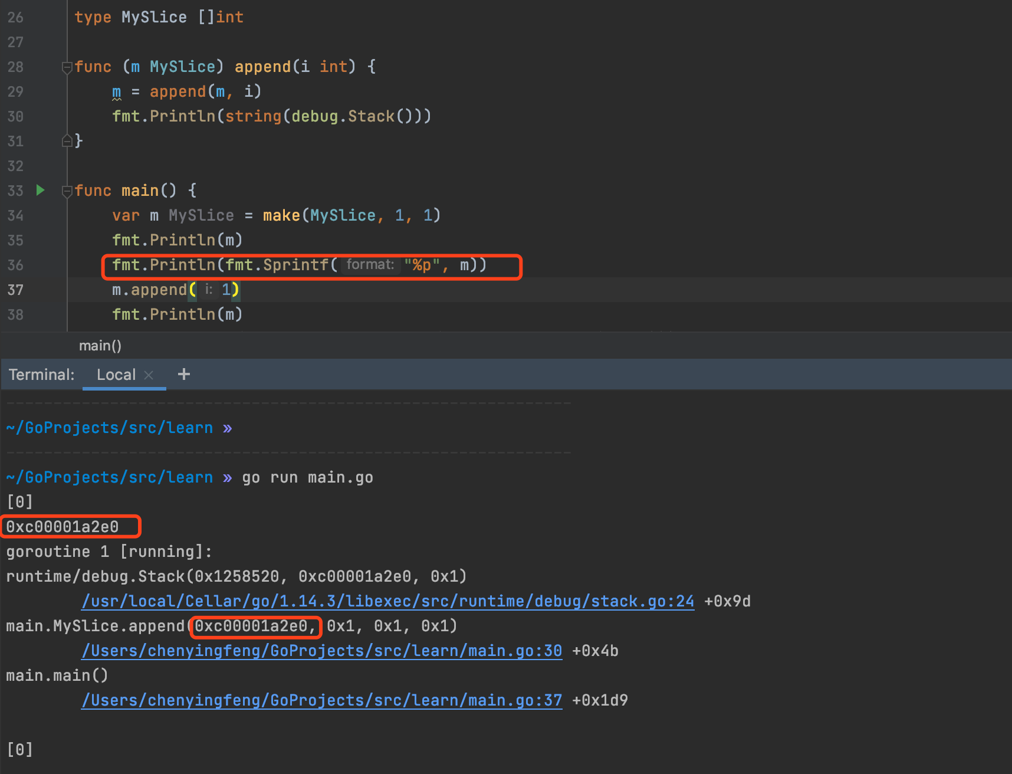The width and height of the screenshot is (1012, 774).
Task: Click the "%p" format string
Action: [x=422, y=265]
